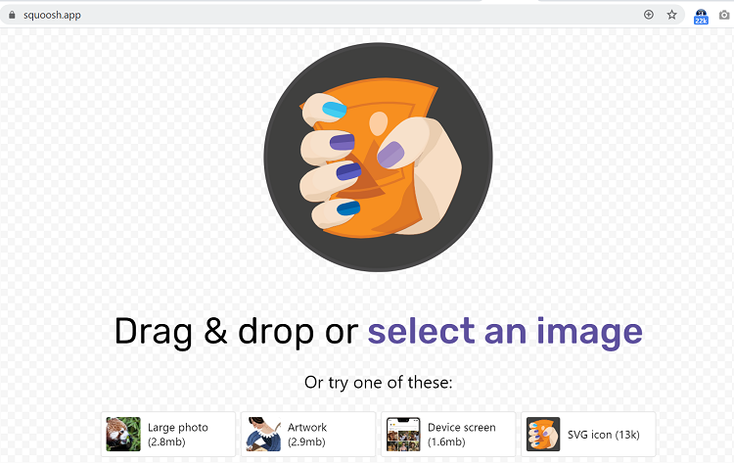This screenshot has height=463, width=734.
Task: Click the install app plus icon
Action: coord(648,15)
